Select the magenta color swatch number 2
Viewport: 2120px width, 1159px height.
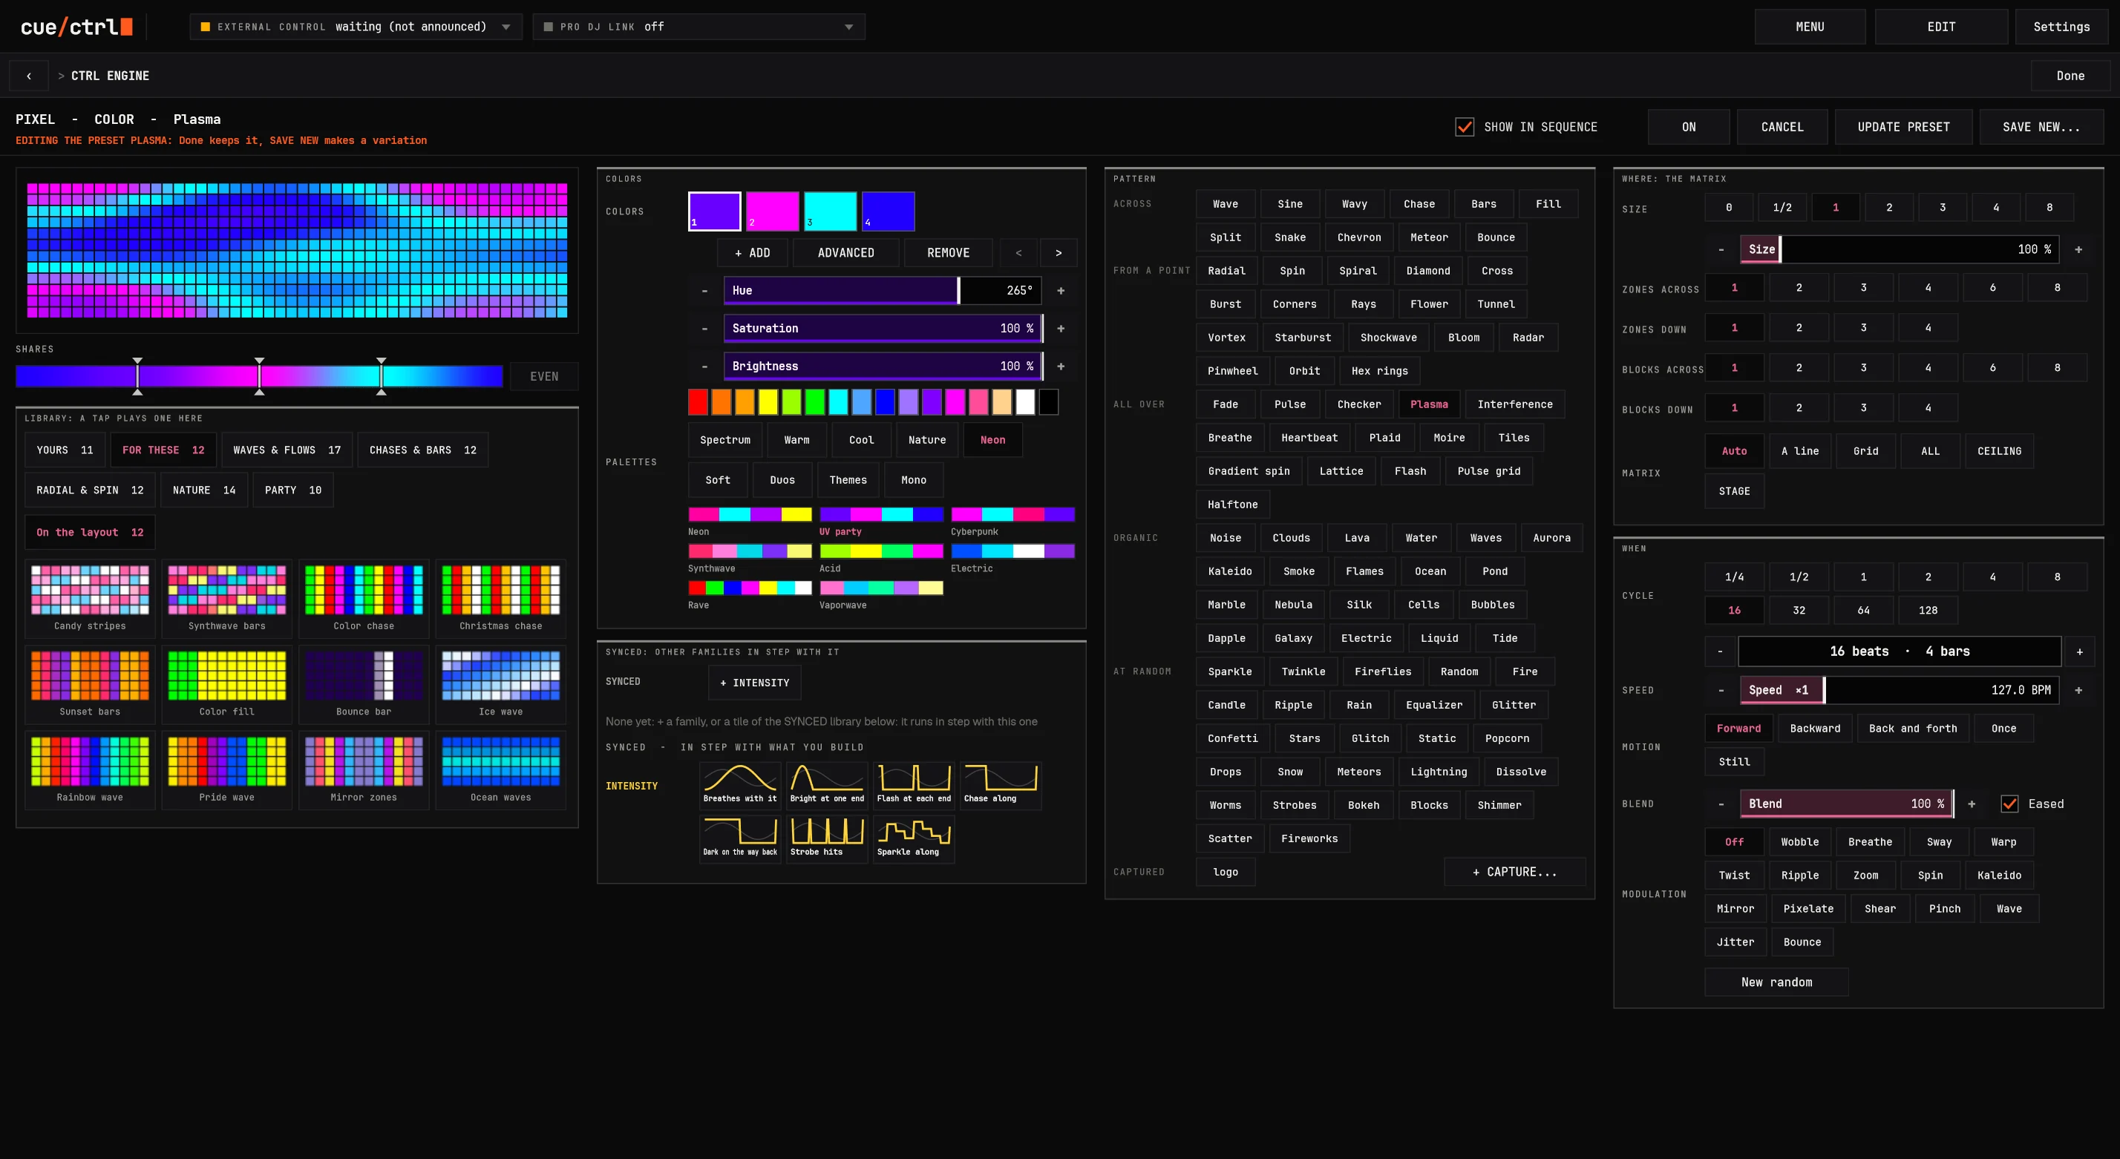(x=772, y=211)
